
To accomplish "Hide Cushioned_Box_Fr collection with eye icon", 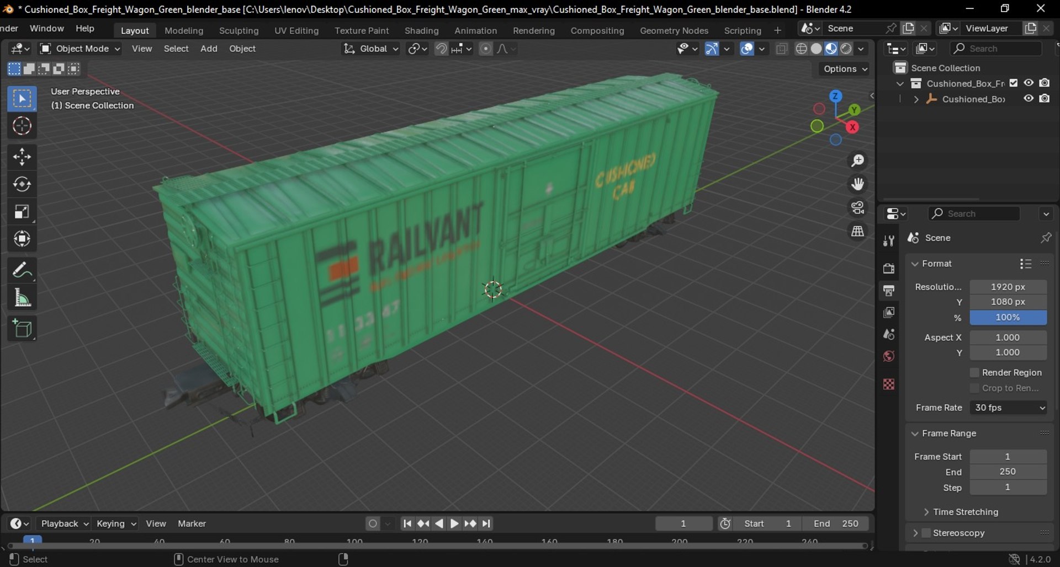I will click(1029, 83).
